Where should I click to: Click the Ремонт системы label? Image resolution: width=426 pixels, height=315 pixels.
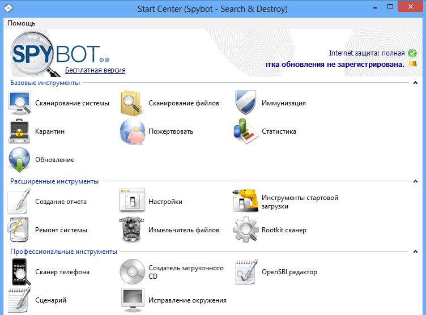coord(61,230)
